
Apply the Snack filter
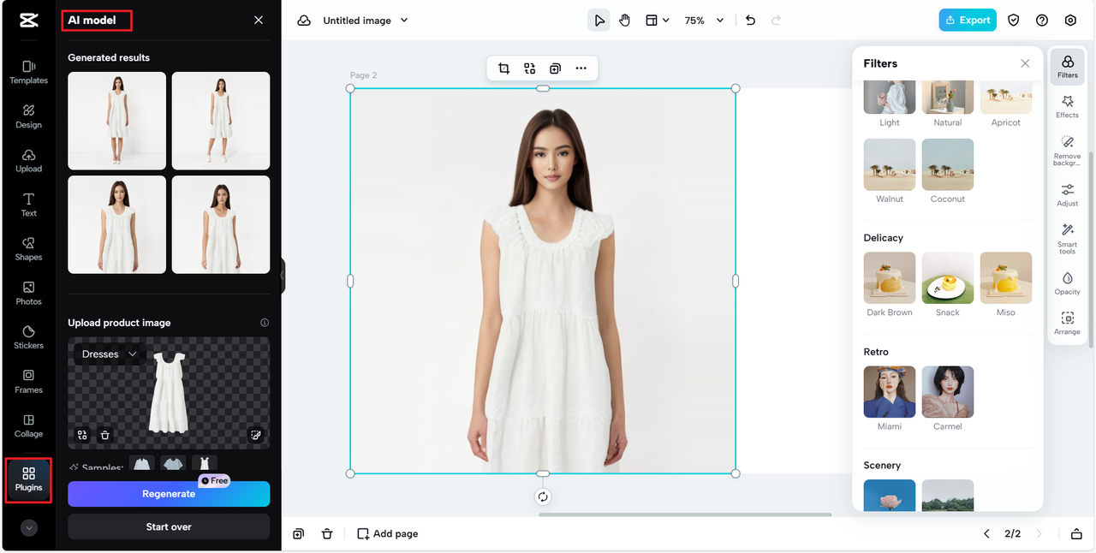click(948, 278)
